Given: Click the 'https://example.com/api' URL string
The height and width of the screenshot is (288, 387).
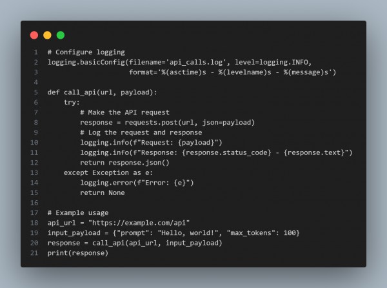Looking at the screenshot, I should (x=139, y=223).
